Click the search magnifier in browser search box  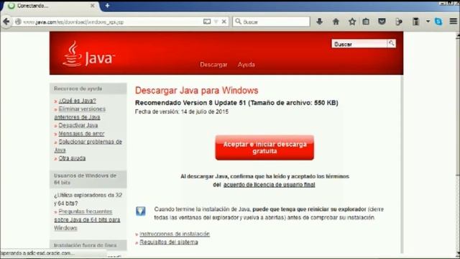tap(238, 22)
